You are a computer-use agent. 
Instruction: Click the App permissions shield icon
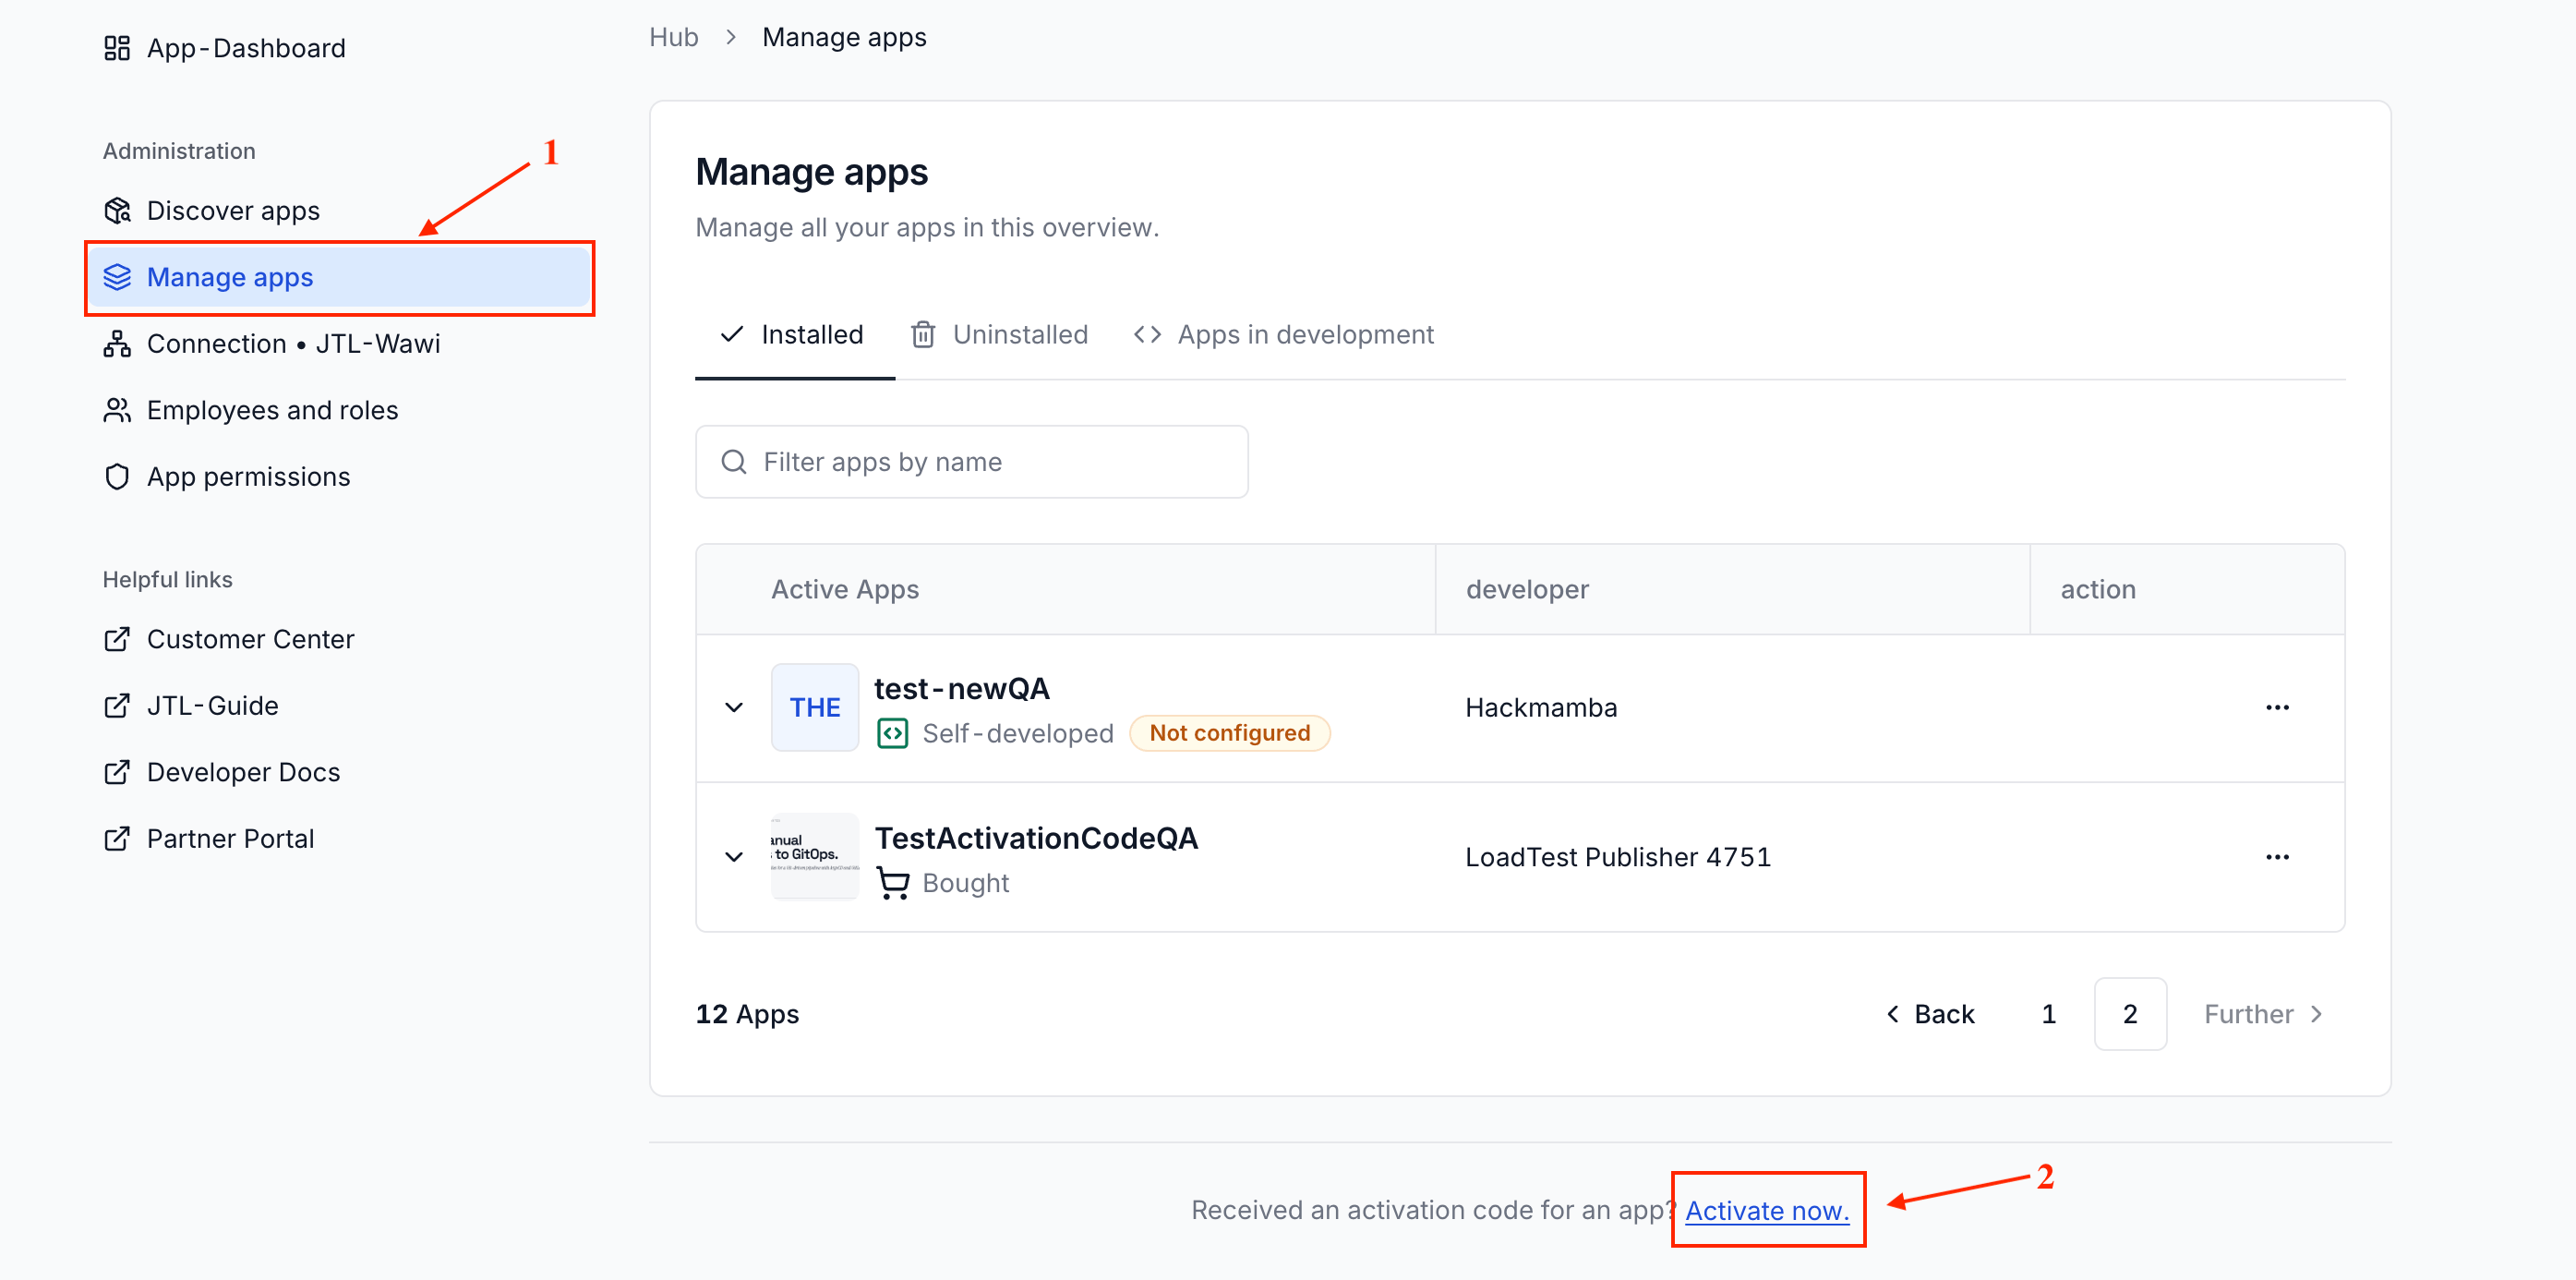117,477
